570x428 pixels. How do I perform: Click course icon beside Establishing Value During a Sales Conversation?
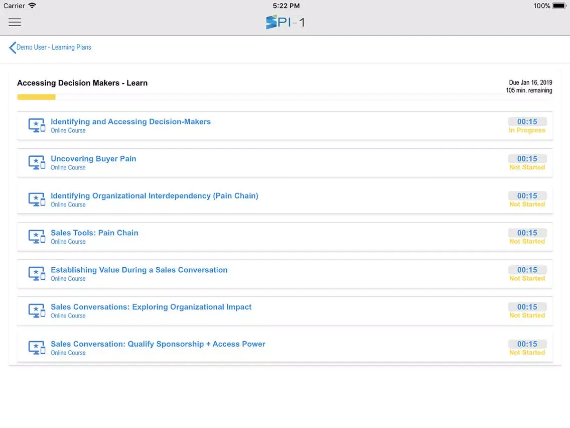click(x=37, y=274)
